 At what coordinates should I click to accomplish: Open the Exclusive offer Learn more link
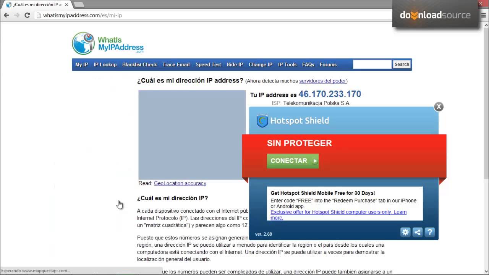click(338, 215)
